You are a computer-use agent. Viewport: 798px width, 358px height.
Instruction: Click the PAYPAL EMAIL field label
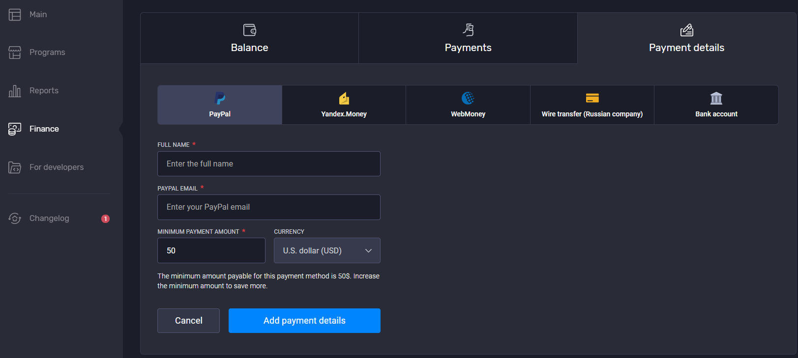177,189
